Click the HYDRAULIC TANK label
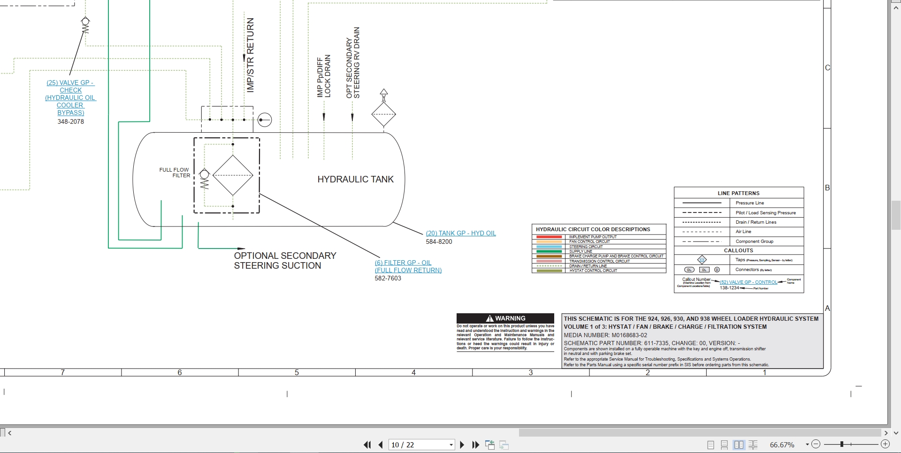901x453 pixels. click(x=355, y=179)
